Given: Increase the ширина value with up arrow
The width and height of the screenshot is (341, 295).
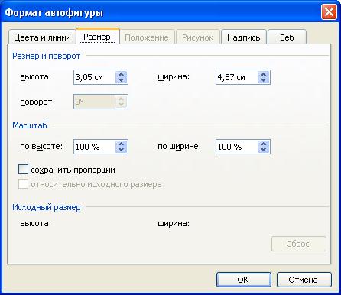Looking at the screenshot, I should click(x=263, y=74).
